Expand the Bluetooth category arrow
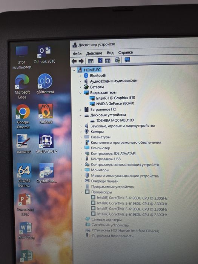 click(x=80, y=76)
